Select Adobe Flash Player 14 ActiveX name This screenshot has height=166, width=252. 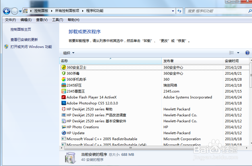(x=92, y=97)
